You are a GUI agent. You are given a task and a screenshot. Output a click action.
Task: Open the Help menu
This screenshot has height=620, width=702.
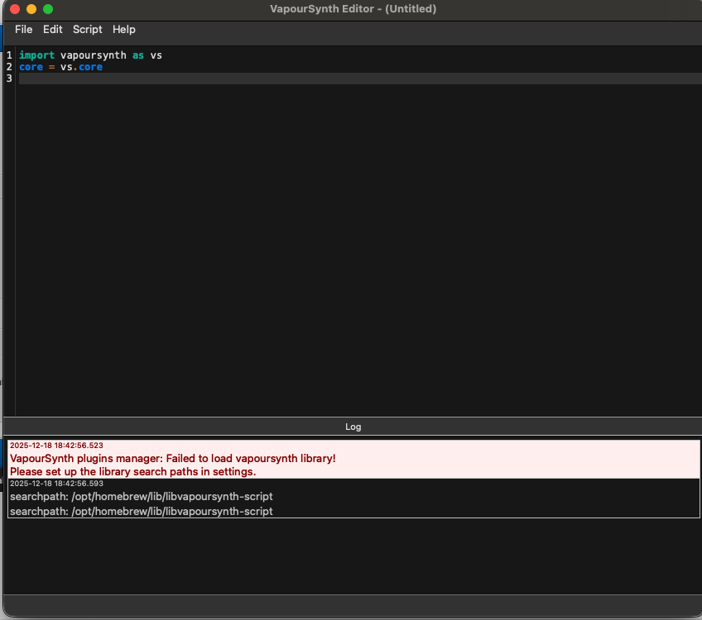coord(124,30)
